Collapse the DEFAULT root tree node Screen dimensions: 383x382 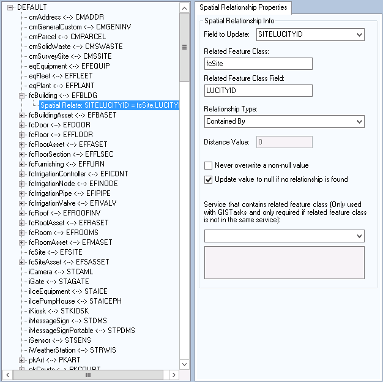click(10, 7)
